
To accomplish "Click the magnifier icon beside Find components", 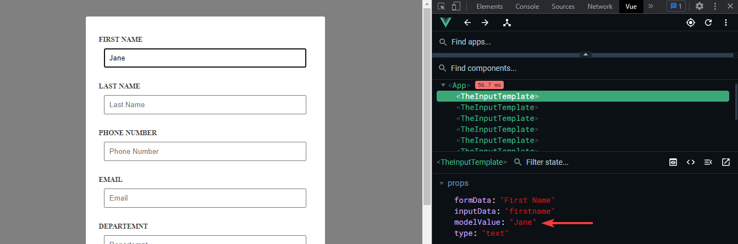I will 443,68.
